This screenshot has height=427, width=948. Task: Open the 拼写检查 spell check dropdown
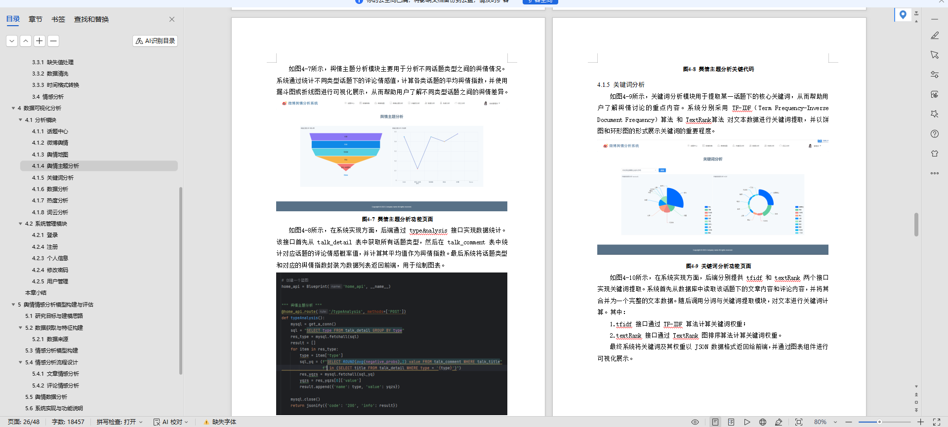120,422
